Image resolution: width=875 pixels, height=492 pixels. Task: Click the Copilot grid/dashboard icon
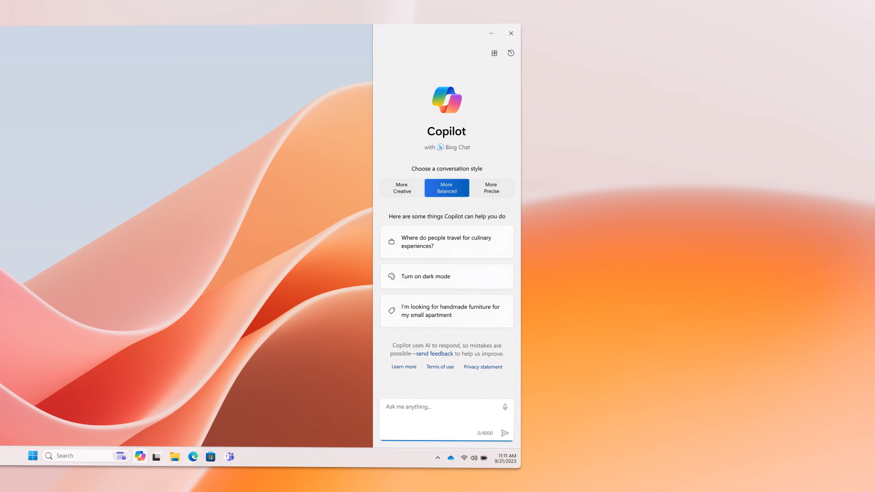[x=494, y=52]
